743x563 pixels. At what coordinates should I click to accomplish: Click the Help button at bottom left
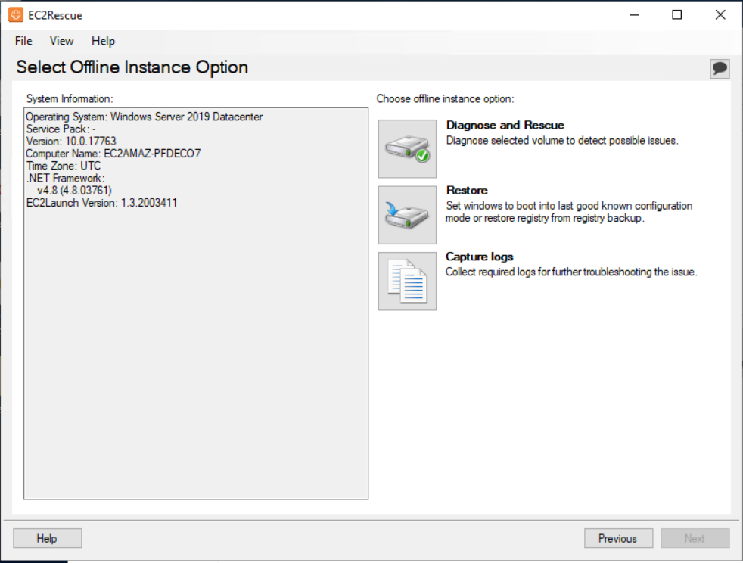pyautogui.click(x=48, y=538)
